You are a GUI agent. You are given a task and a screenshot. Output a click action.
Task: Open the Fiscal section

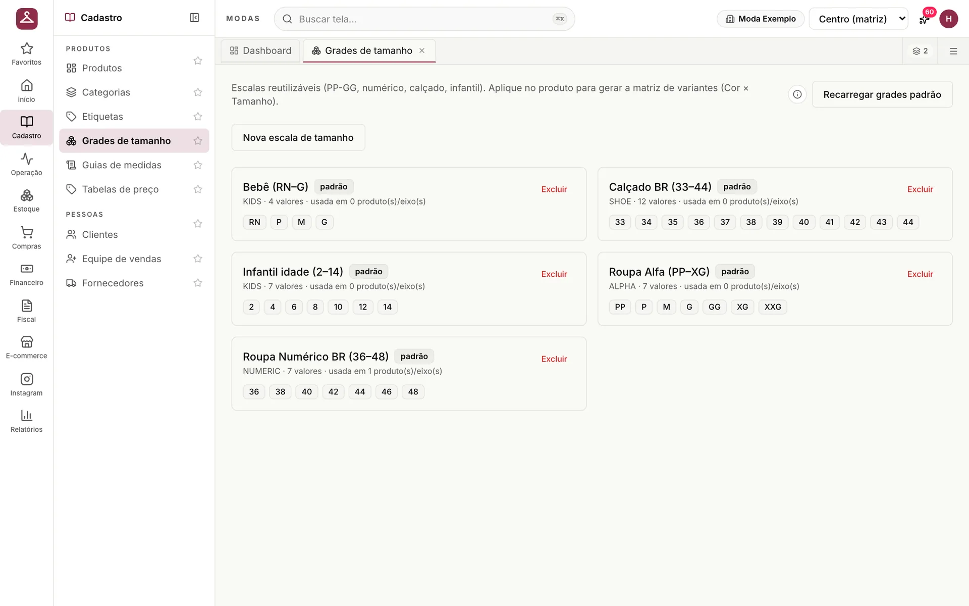coord(26,311)
